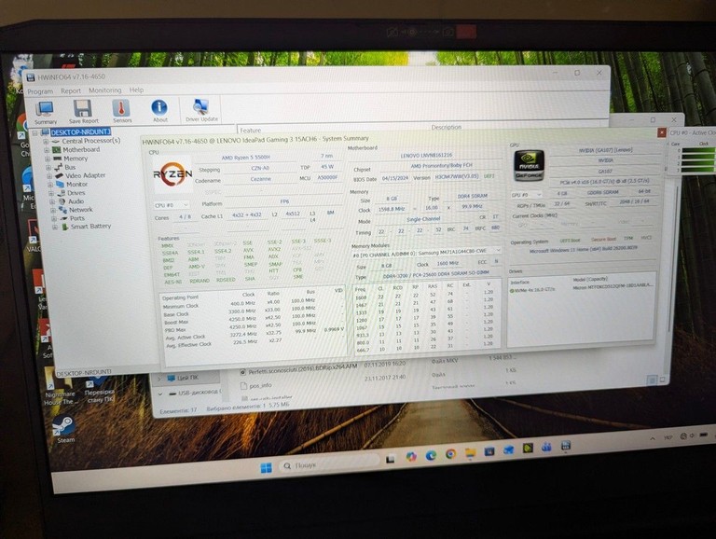
Task: Click the Motherboard icon in the tree
Action: pos(56,150)
